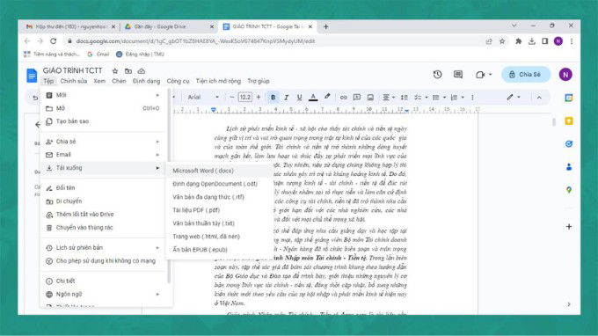Viewport: 598px width, 336px height.
Task: Switch to the Gmail Hộp thư đến tab
Action: [70, 26]
